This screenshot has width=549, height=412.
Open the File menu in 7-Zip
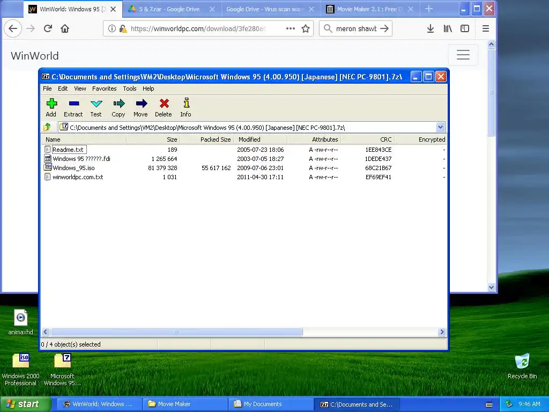[47, 89]
